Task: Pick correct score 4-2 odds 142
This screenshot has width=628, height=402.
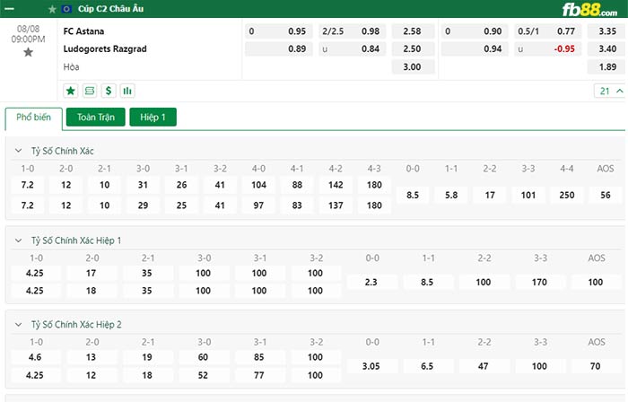Action: (336, 185)
